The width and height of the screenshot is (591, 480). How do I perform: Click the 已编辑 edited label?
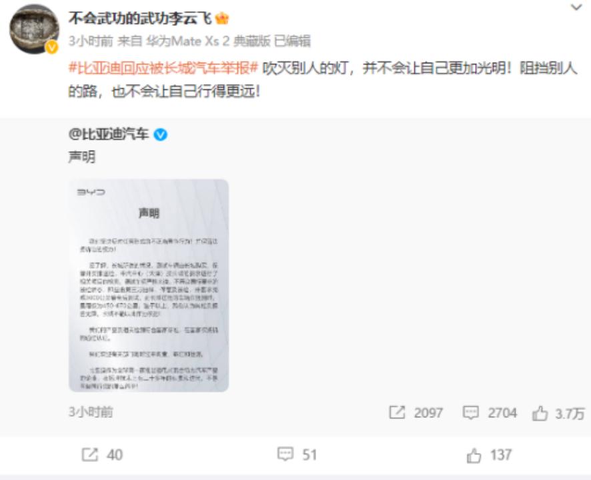[x=292, y=41]
